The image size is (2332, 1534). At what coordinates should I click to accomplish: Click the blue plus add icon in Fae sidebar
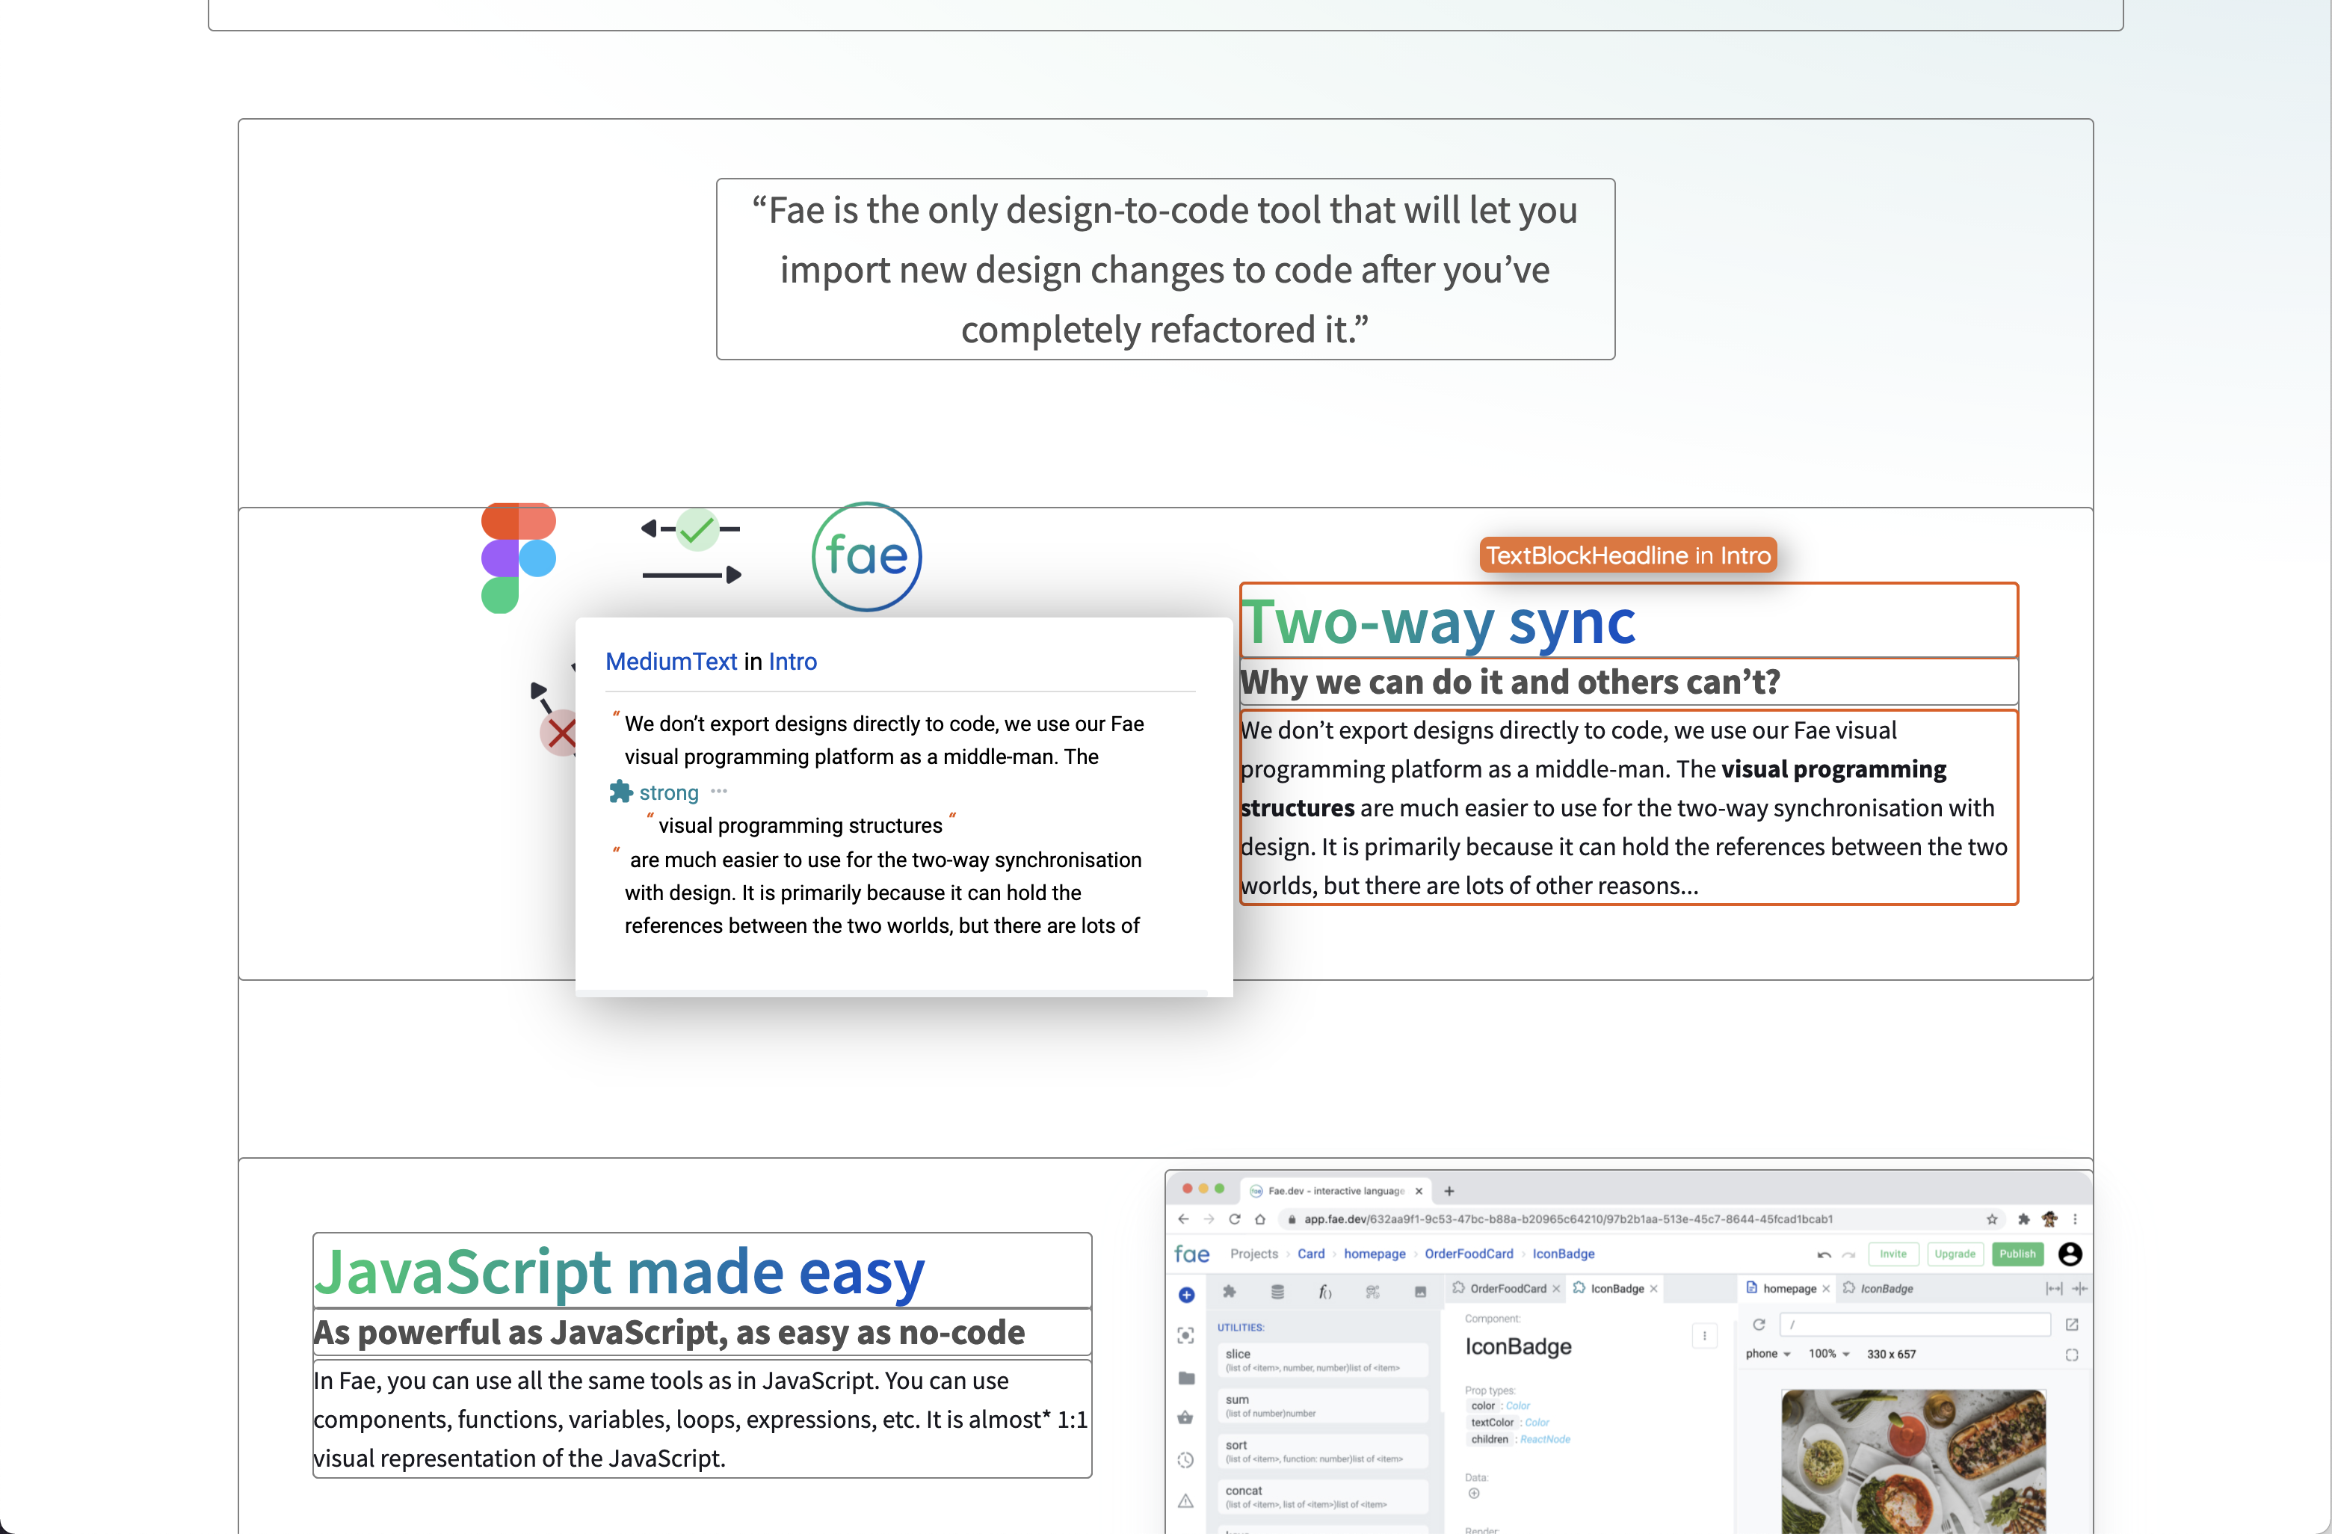tap(1187, 1294)
